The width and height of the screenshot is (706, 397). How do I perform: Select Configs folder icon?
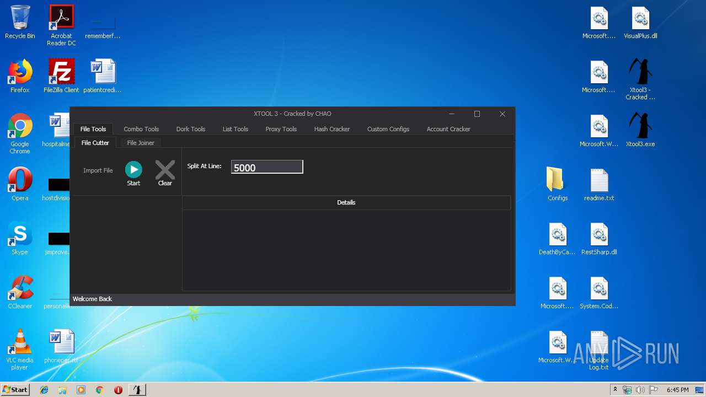[558, 185]
